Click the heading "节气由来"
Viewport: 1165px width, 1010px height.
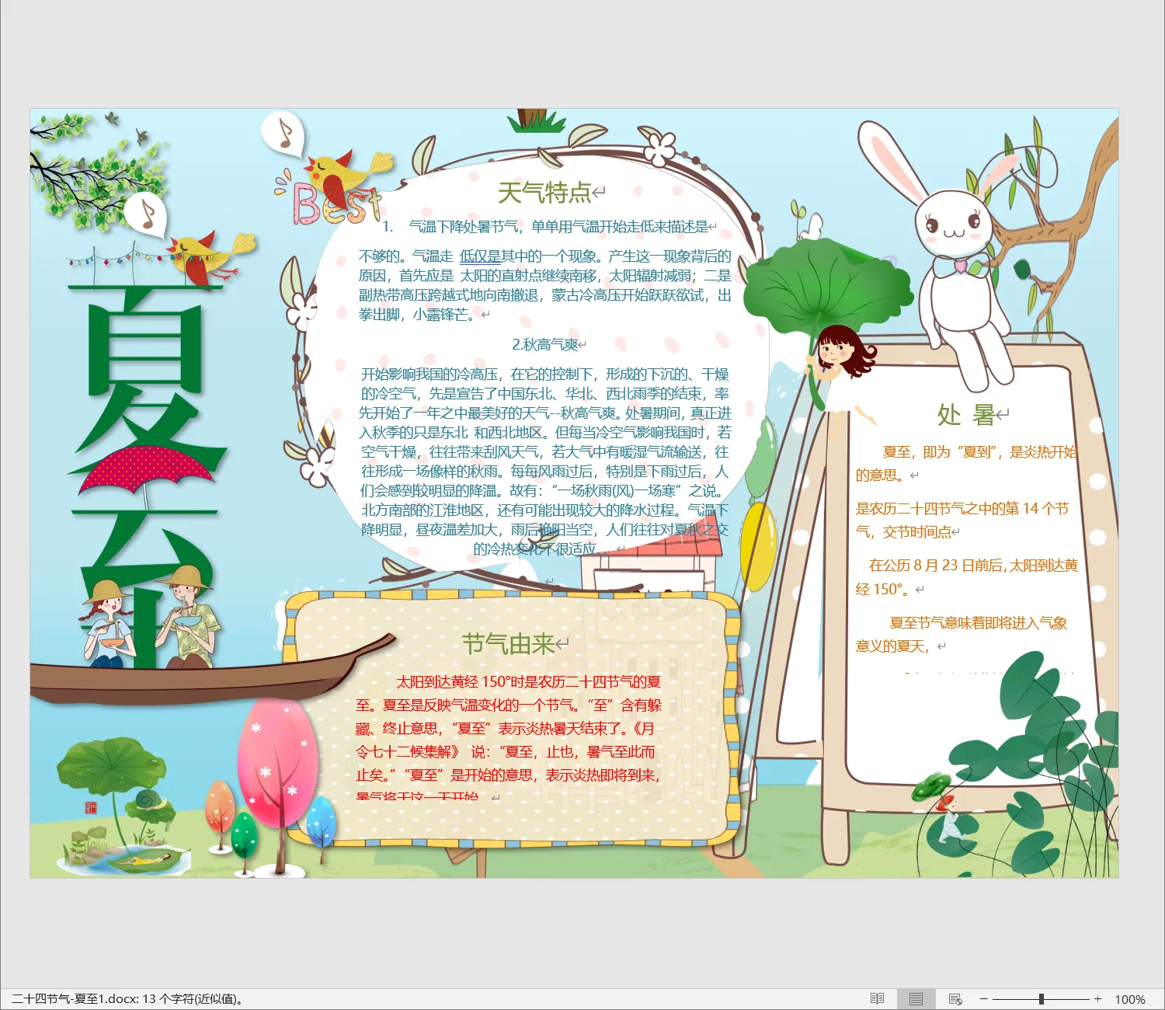pyautogui.click(x=508, y=644)
